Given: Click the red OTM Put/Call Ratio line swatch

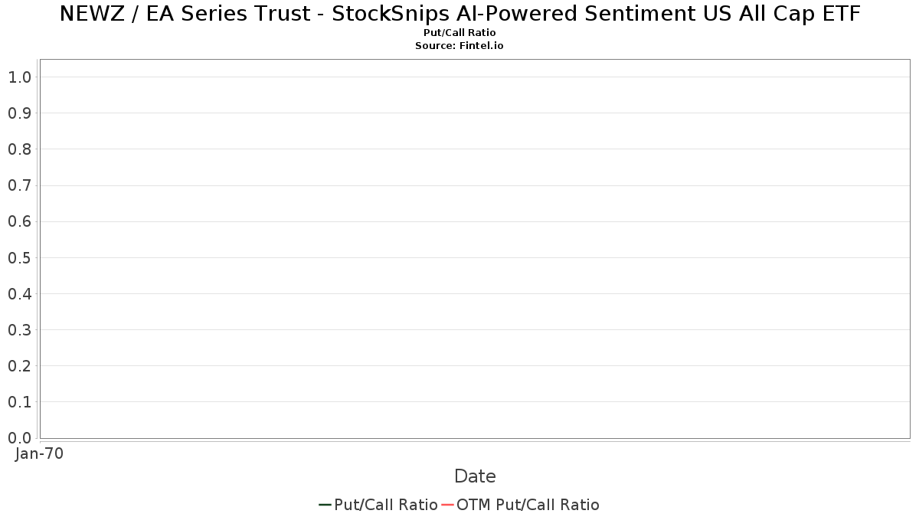Looking at the screenshot, I should (447, 505).
